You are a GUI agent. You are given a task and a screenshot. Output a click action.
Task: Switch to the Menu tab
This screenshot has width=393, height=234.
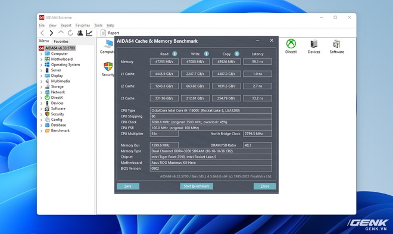click(x=44, y=41)
